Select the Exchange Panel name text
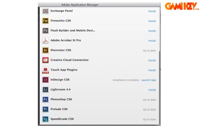201x126 pixels. 62,11
